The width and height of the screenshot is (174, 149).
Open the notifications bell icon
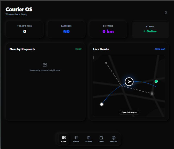coord(166,12)
